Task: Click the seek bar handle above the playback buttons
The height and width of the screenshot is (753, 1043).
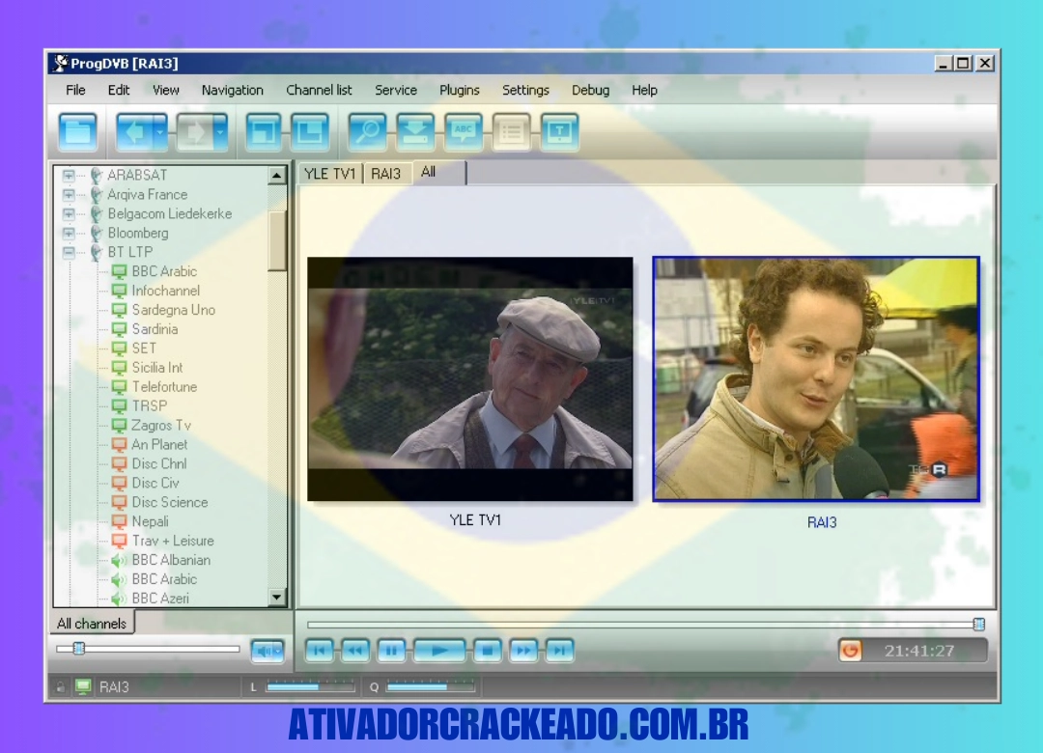Action: click(x=978, y=624)
